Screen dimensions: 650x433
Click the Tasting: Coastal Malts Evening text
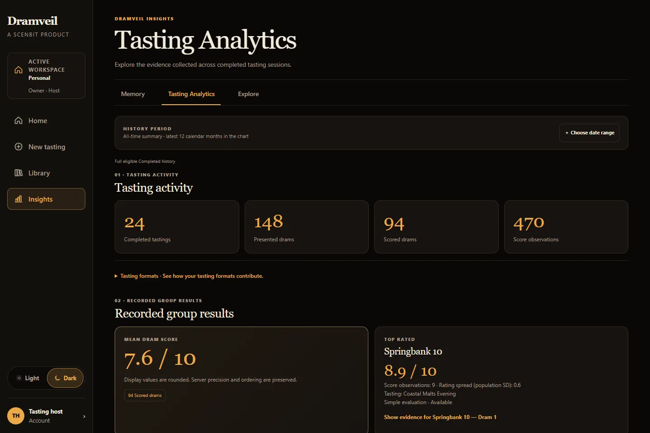tap(420, 394)
